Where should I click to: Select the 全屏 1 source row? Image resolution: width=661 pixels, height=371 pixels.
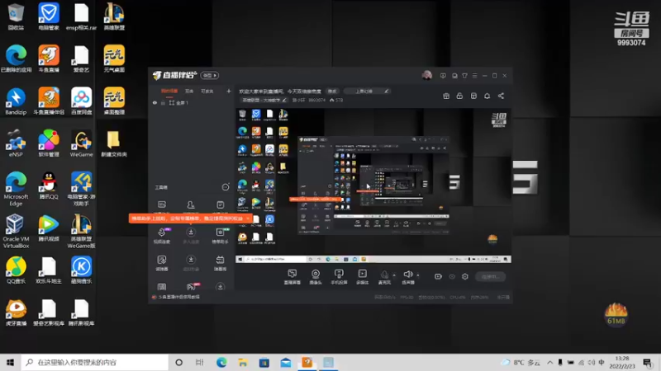click(x=192, y=102)
